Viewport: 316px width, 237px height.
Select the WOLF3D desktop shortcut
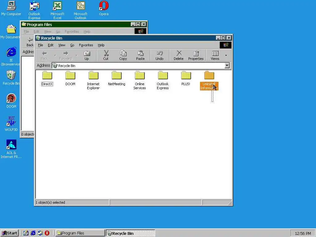click(x=11, y=124)
